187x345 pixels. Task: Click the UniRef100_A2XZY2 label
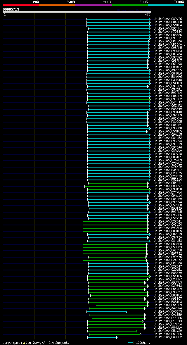(168, 260)
